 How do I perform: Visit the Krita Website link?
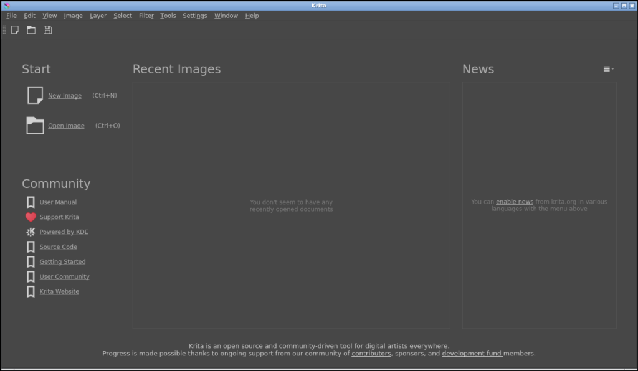59,291
